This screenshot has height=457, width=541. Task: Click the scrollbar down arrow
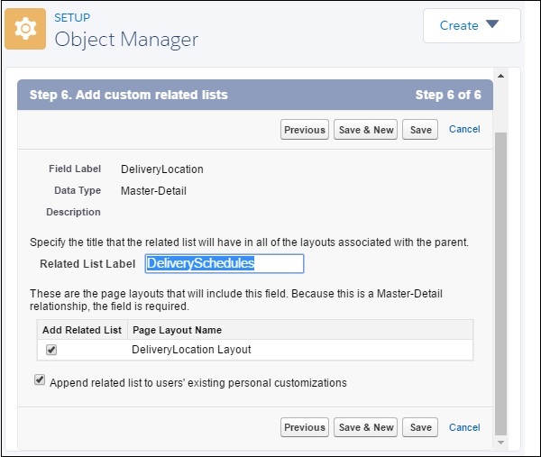click(x=501, y=443)
